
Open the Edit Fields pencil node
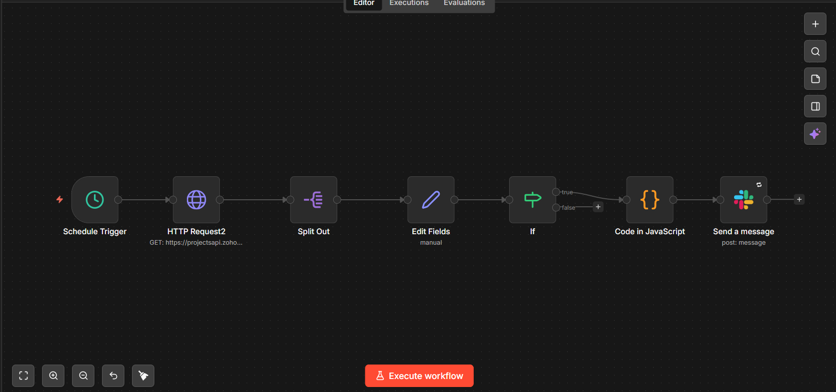click(x=431, y=200)
